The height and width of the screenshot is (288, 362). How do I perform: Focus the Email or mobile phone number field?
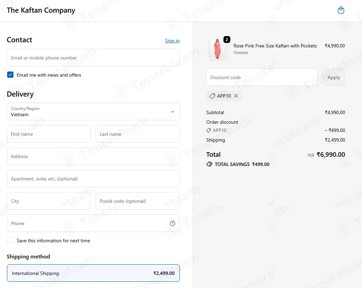click(93, 58)
